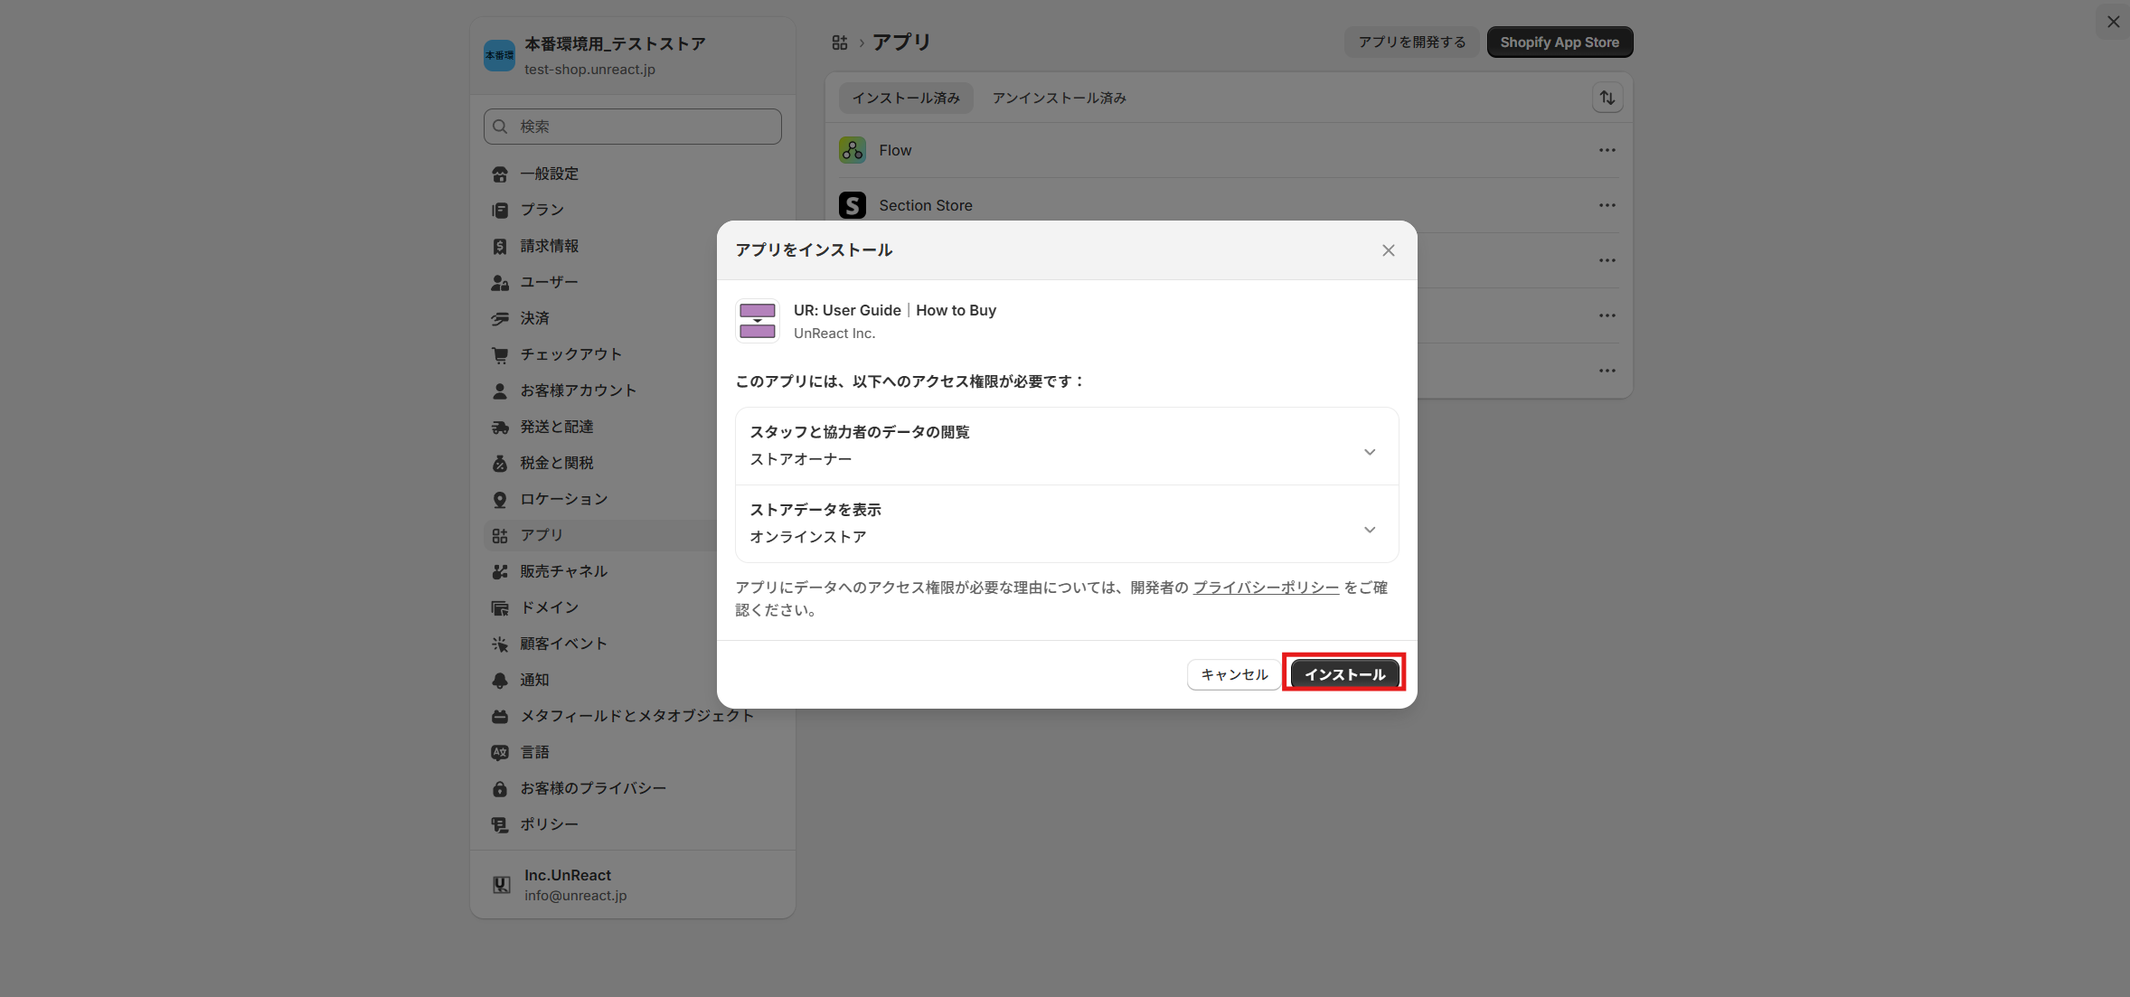Switch to the アンインストール済み tab
This screenshot has width=2130, height=997.
click(1058, 98)
